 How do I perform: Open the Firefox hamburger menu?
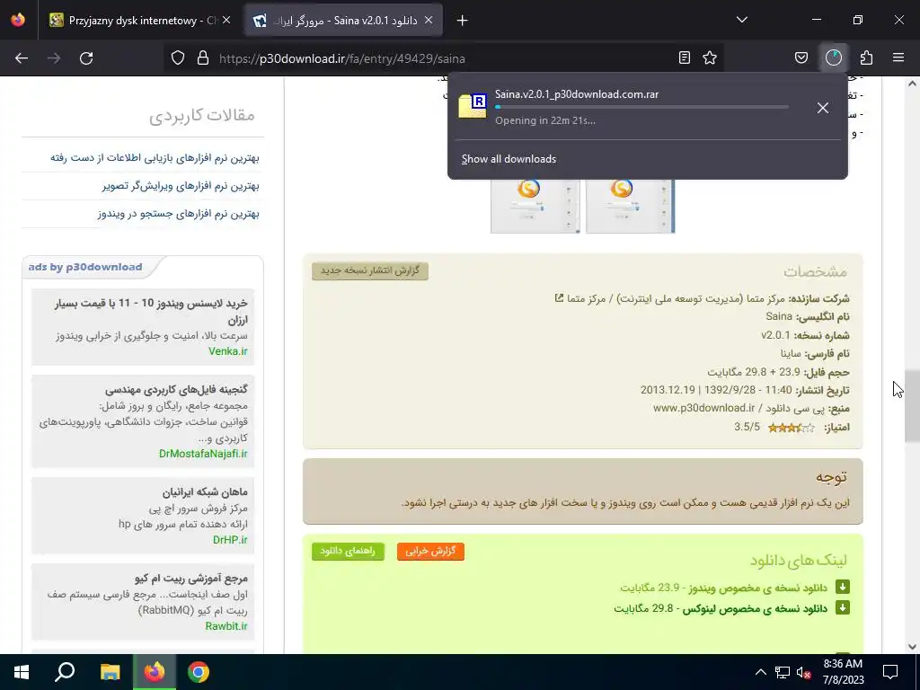[x=898, y=58]
